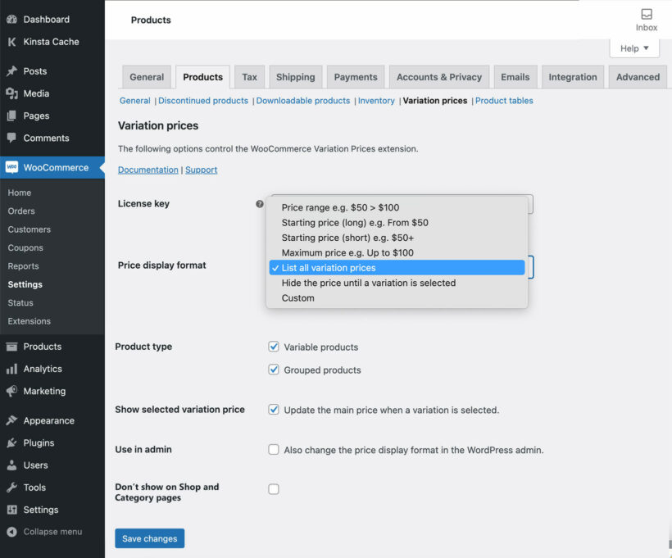Switch to the Shipping tab
Screen dimensions: 672x558
pyautogui.click(x=296, y=76)
